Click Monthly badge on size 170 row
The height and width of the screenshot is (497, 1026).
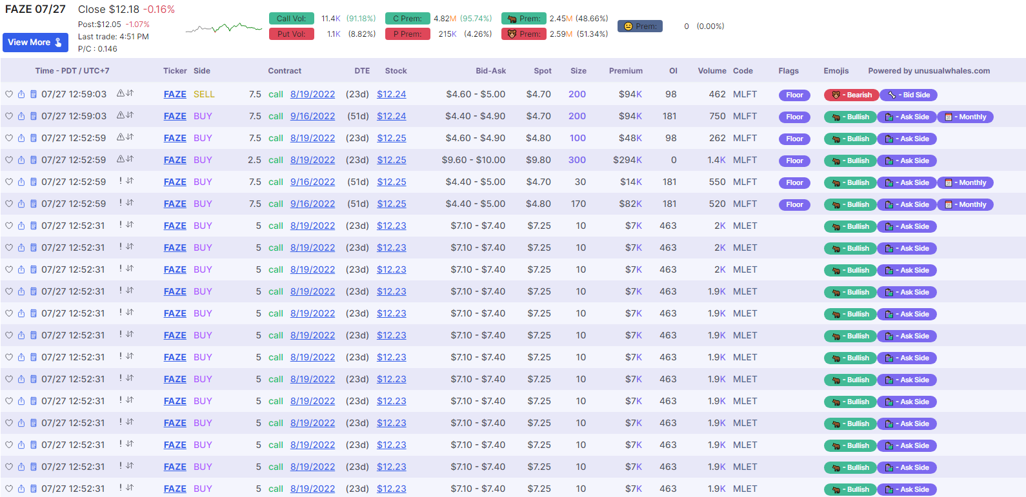tap(965, 204)
